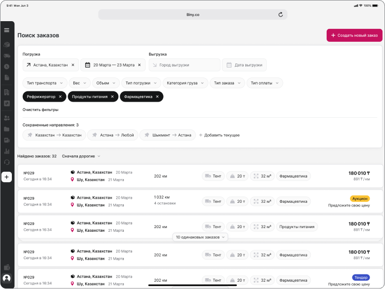Open the hamburger menu in sidebar

(7, 30)
